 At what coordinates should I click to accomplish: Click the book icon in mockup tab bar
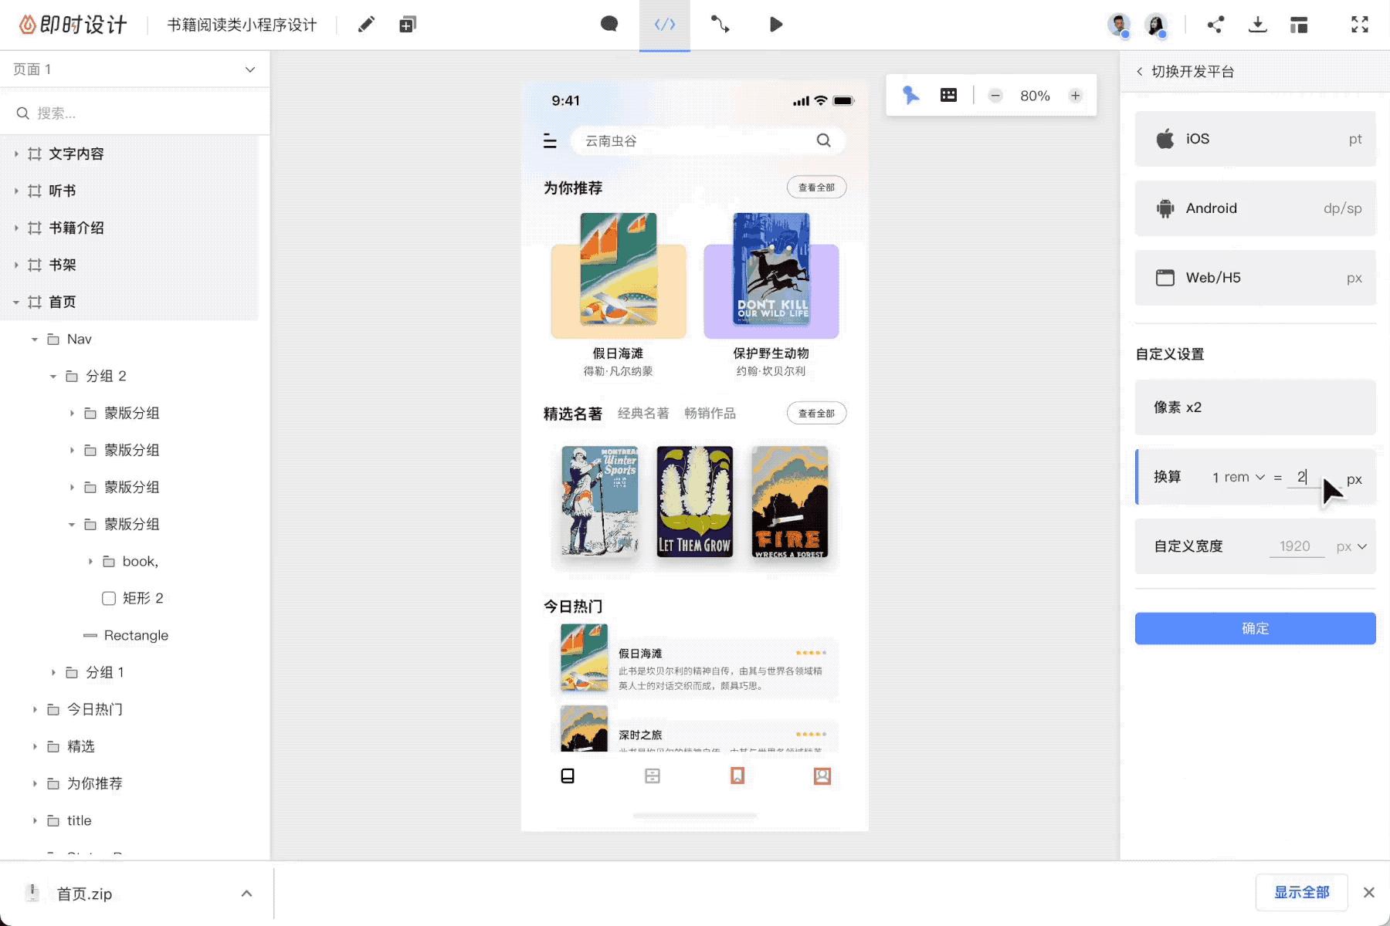(568, 776)
